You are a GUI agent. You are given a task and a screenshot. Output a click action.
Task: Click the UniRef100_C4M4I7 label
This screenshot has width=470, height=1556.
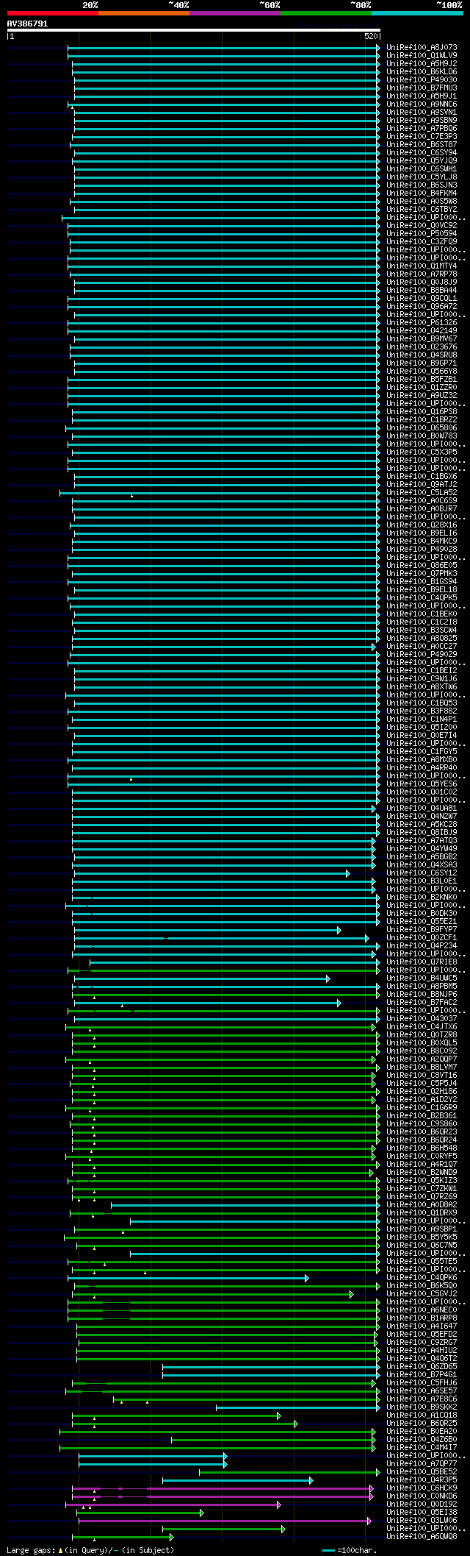tap(422, 1447)
